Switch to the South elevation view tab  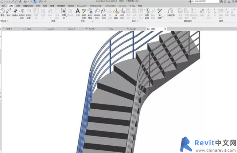click(x=131, y=29)
